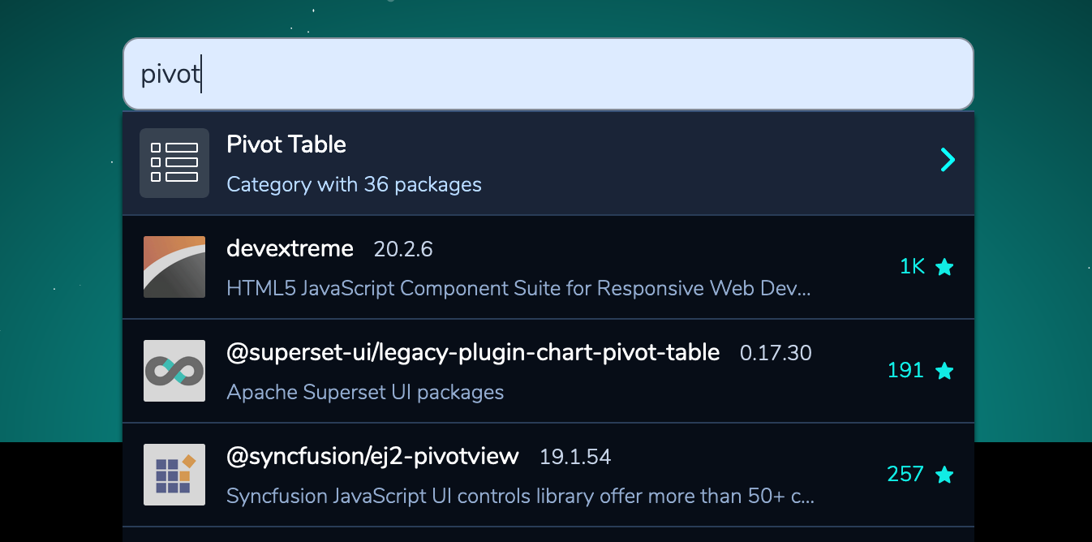Click the 191 star count

[905, 371]
